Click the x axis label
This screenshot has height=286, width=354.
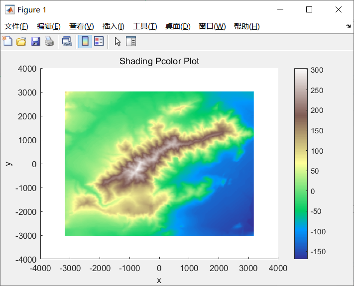[x=159, y=281]
